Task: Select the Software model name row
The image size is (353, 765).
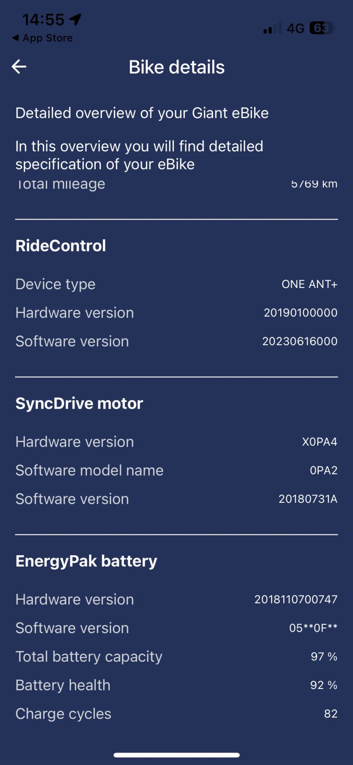Action: point(176,470)
